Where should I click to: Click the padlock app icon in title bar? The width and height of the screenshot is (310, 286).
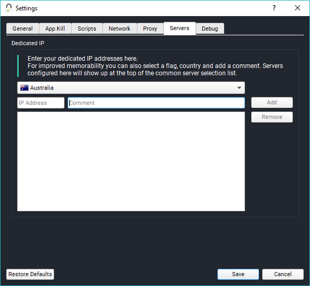pyautogui.click(x=9, y=8)
